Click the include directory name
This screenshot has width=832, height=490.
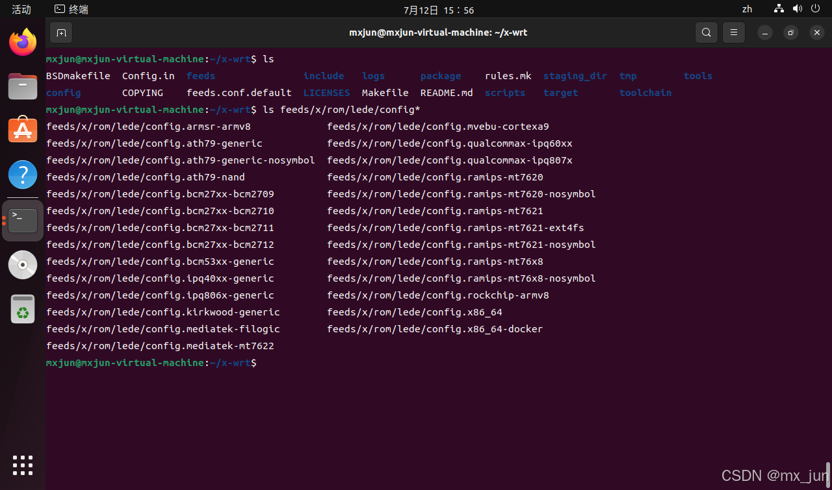tap(324, 76)
